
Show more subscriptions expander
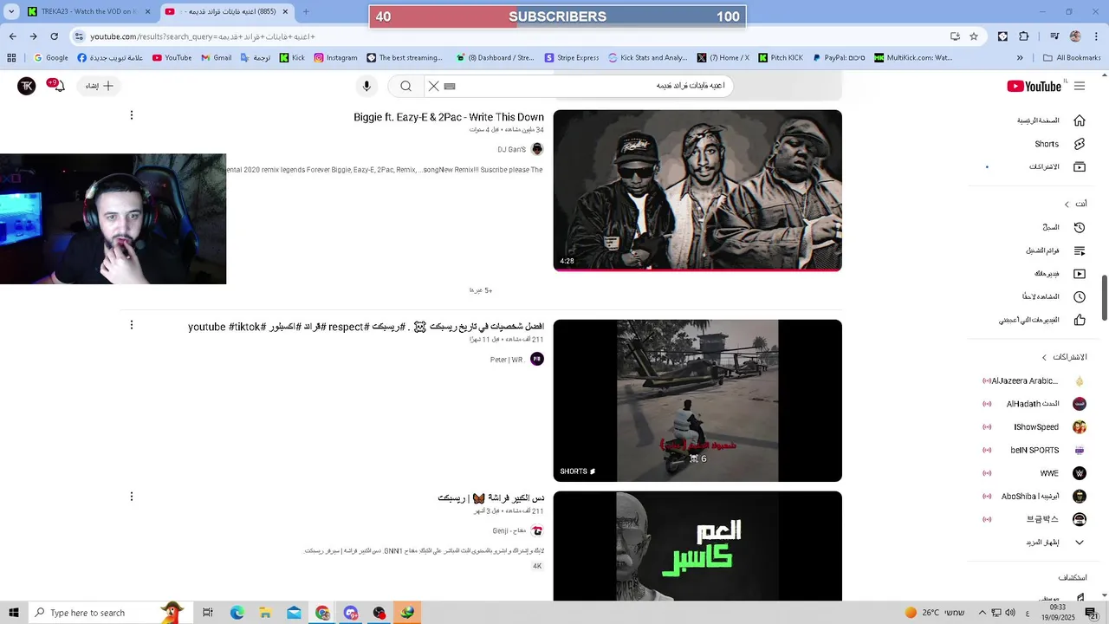(1056, 543)
